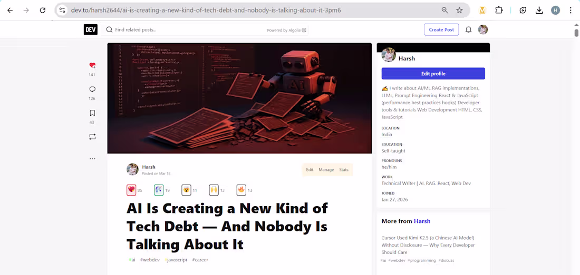The image size is (580, 275).
Task: Open the yellow M extension icon
Action: [482, 11]
